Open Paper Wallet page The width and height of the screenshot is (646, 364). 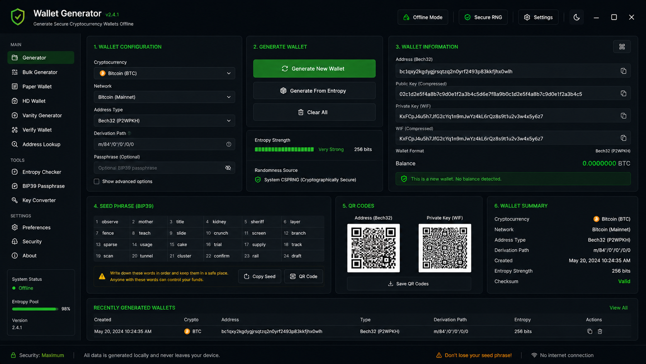pyautogui.click(x=41, y=87)
